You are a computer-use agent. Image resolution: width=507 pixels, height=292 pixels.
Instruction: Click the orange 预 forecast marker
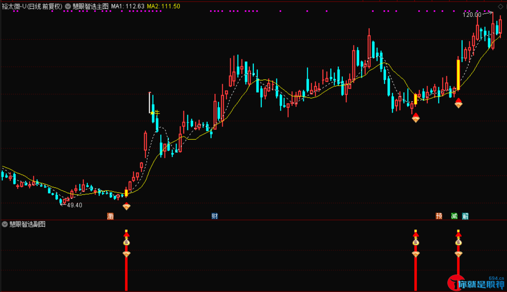(x=439, y=216)
